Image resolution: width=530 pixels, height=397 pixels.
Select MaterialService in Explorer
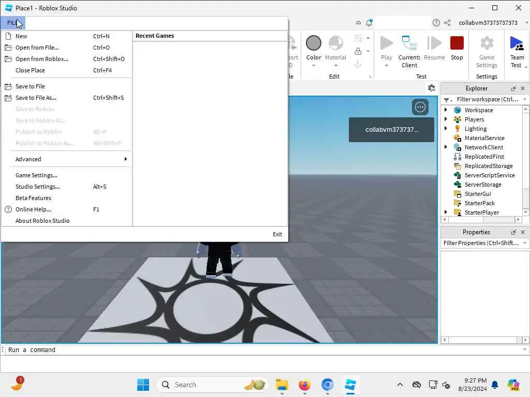coord(484,138)
